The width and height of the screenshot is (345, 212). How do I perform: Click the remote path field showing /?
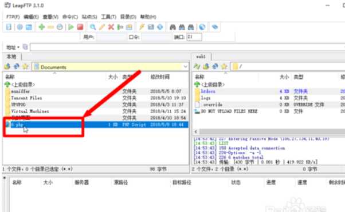[288, 66]
